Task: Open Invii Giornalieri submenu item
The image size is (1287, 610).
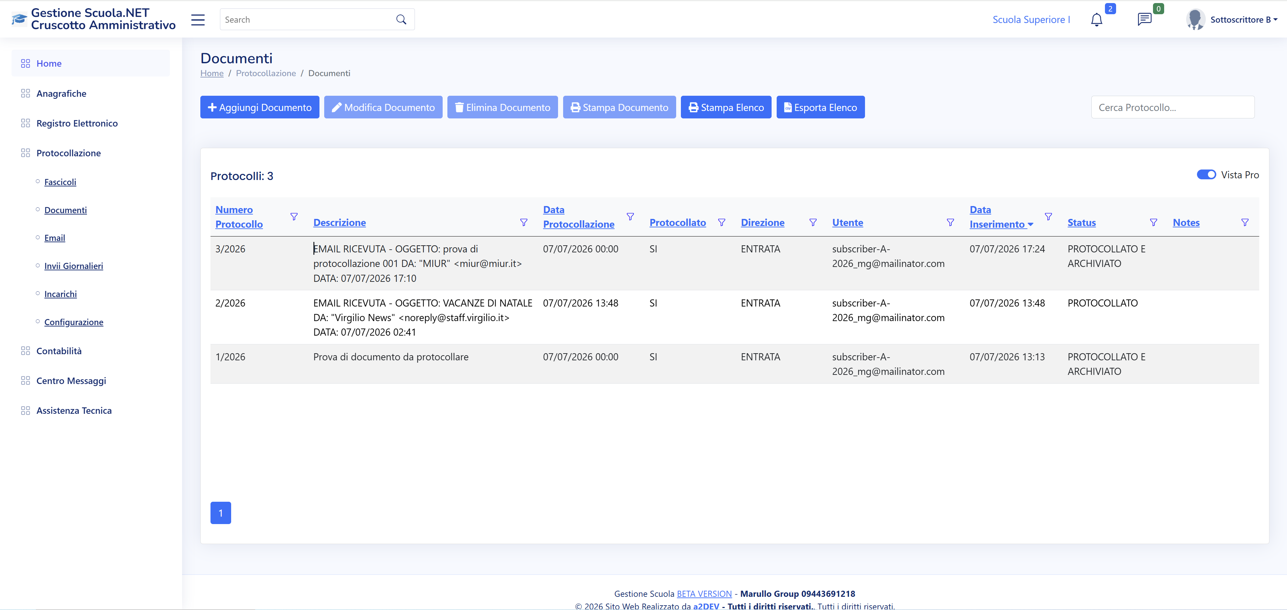Action: pos(73,266)
